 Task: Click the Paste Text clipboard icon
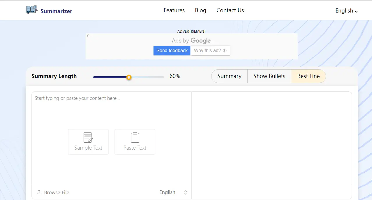pos(135,137)
